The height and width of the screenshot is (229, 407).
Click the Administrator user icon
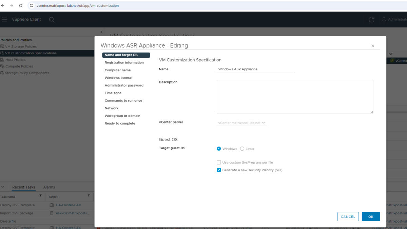click(384, 19)
